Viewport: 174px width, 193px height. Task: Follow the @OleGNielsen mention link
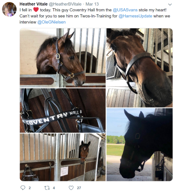click(x=51, y=22)
